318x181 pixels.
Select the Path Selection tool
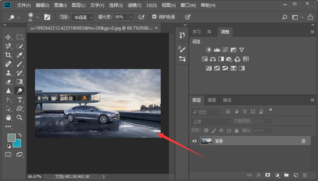[x=8, y=109]
